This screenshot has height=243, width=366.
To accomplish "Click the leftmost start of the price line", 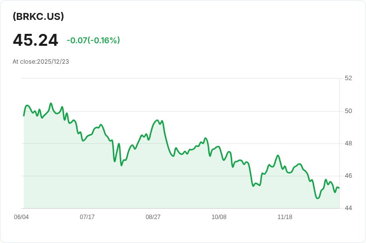I will pyautogui.click(x=24, y=116).
